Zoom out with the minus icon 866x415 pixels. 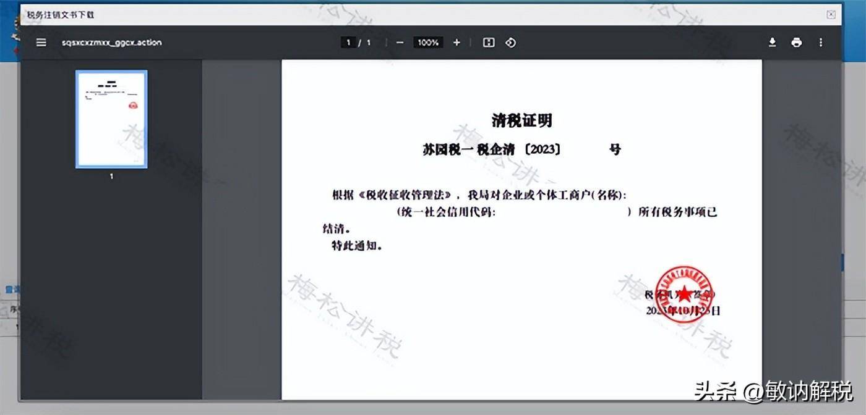pos(399,43)
